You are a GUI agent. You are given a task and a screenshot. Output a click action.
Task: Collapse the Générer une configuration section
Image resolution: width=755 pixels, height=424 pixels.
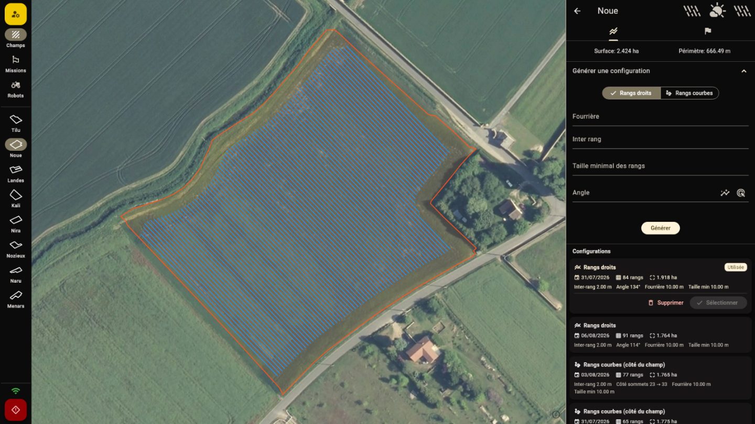tap(743, 71)
